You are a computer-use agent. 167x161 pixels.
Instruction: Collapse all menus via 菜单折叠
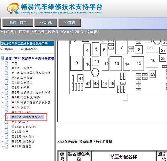31,49
